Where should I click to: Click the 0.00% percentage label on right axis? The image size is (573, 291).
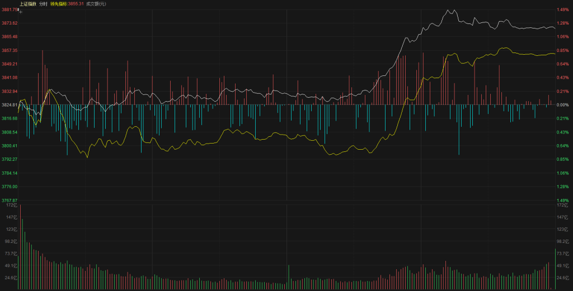click(x=563, y=105)
